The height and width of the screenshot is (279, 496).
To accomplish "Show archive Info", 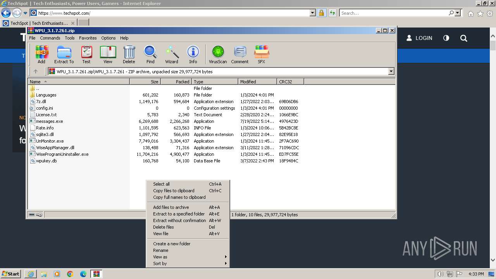I will coord(193,54).
